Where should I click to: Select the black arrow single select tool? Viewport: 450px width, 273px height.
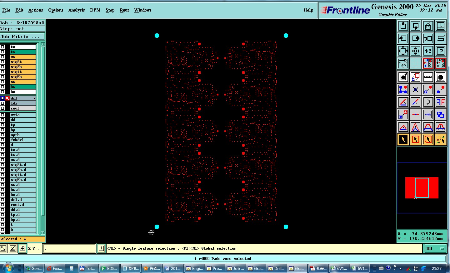coord(403,139)
